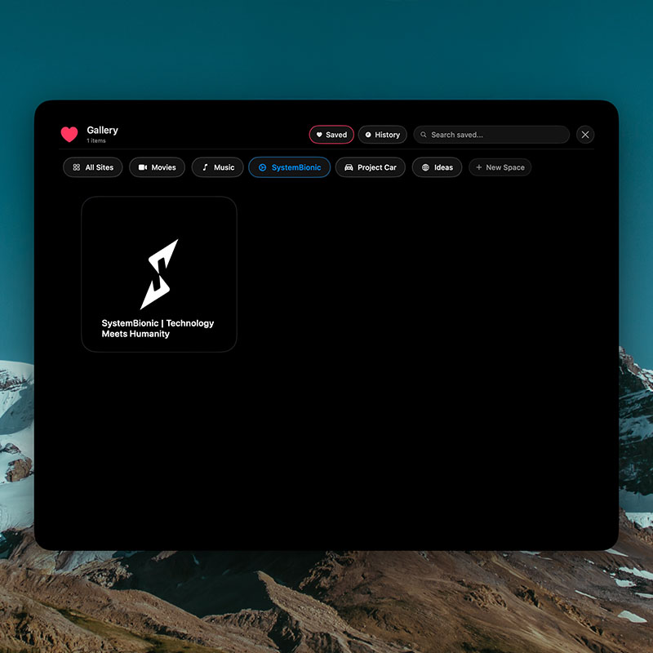The width and height of the screenshot is (653, 653).
Task: Click the SystemBionic space icon
Action: (262, 167)
